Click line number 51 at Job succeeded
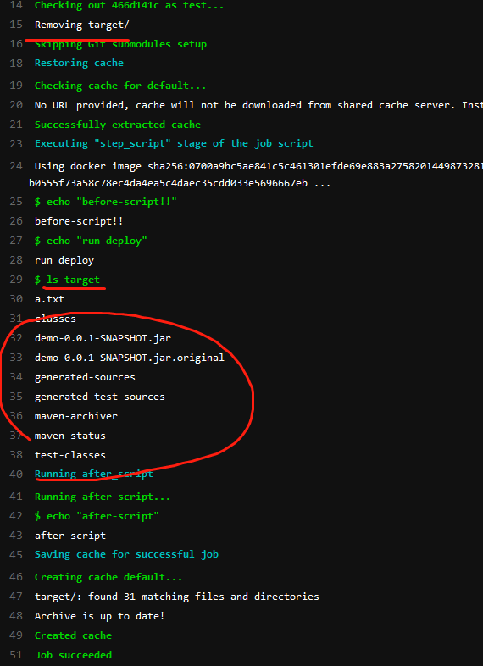The width and height of the screenshot is (483, 666). coord(16,655)
